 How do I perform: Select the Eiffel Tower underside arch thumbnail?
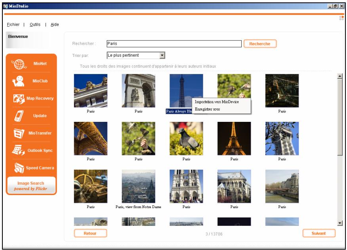coord(91,138)
